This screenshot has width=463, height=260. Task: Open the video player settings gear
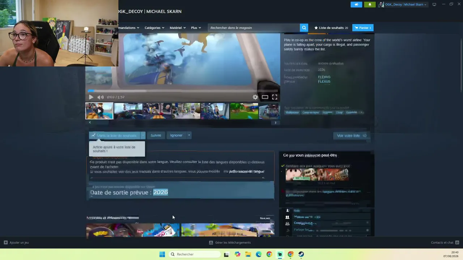[x=255, y=97]
